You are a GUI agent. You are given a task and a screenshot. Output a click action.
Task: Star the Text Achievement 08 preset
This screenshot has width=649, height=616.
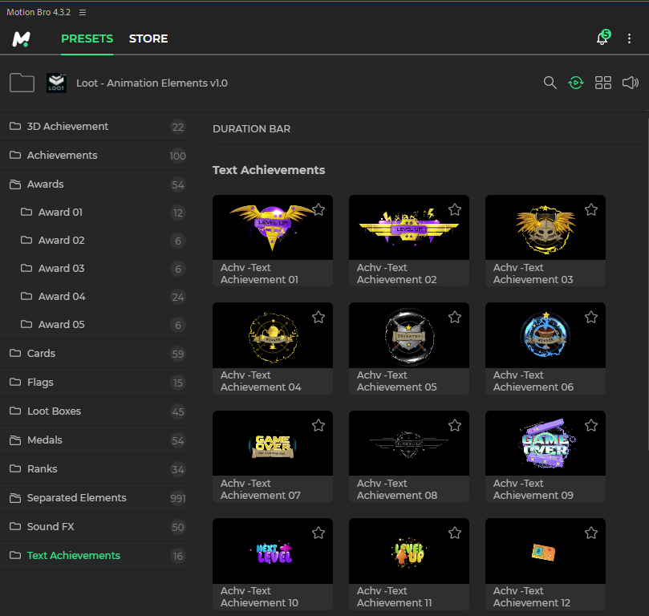(455, 425)
